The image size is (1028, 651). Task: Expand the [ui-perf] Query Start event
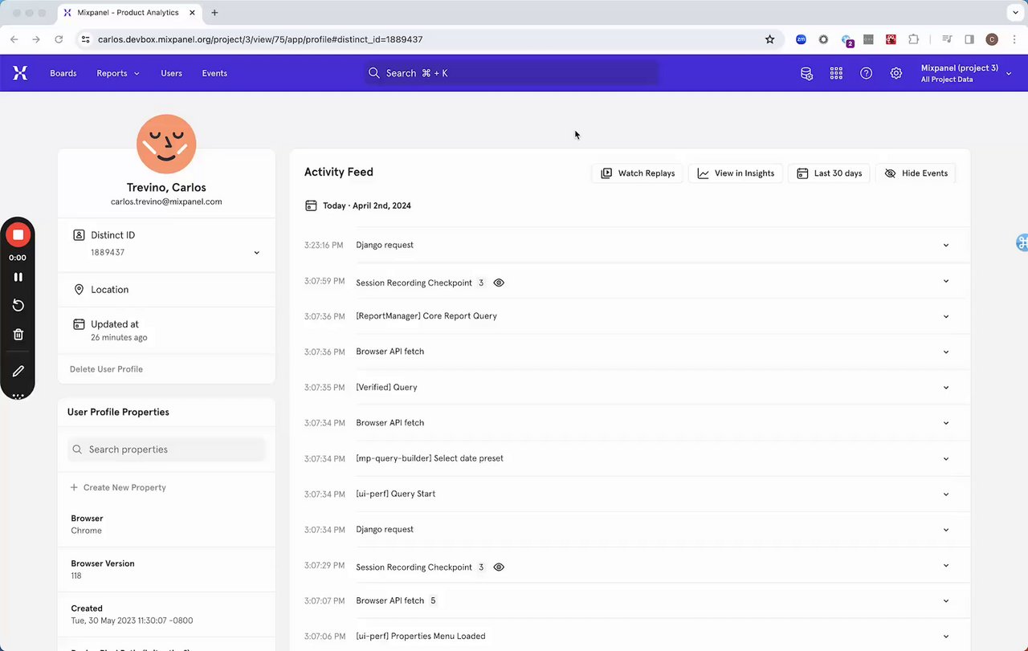(945, 494)
